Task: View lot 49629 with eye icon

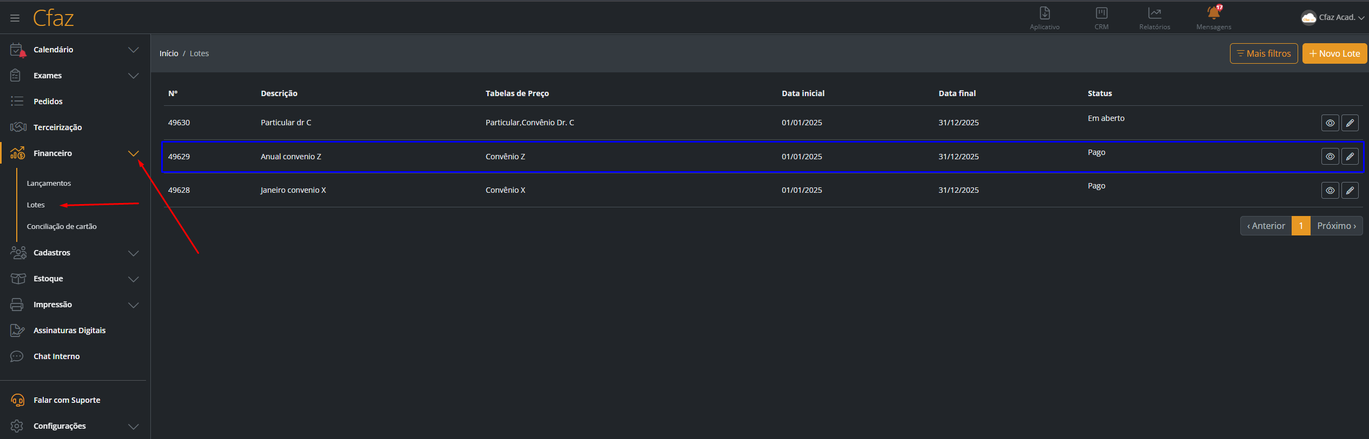Action: tap(1330, 157)
